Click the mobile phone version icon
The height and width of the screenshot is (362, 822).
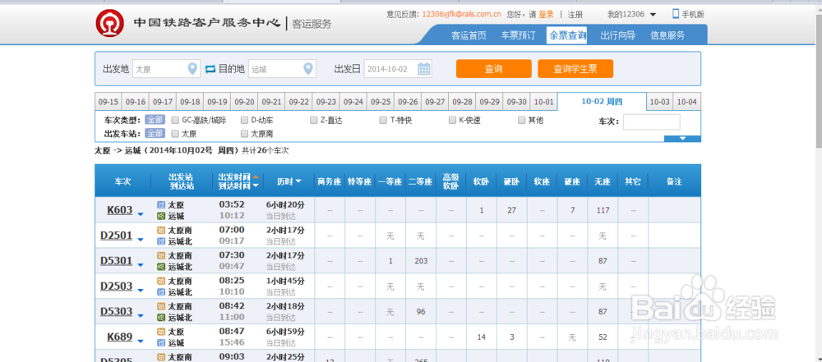[x=676, y=14]
